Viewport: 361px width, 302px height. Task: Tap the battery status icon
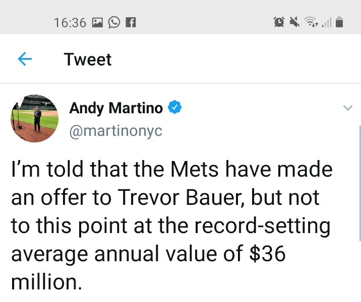340,22
